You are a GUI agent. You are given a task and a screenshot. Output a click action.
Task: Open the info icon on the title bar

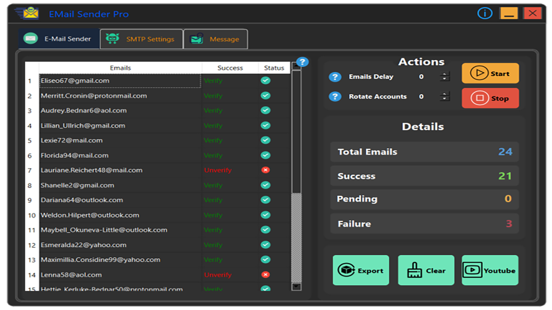point(485,13)
